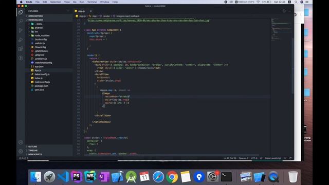329x185 pixels.
Task: Expand the OUTLINE section
Action: point(32,146)
